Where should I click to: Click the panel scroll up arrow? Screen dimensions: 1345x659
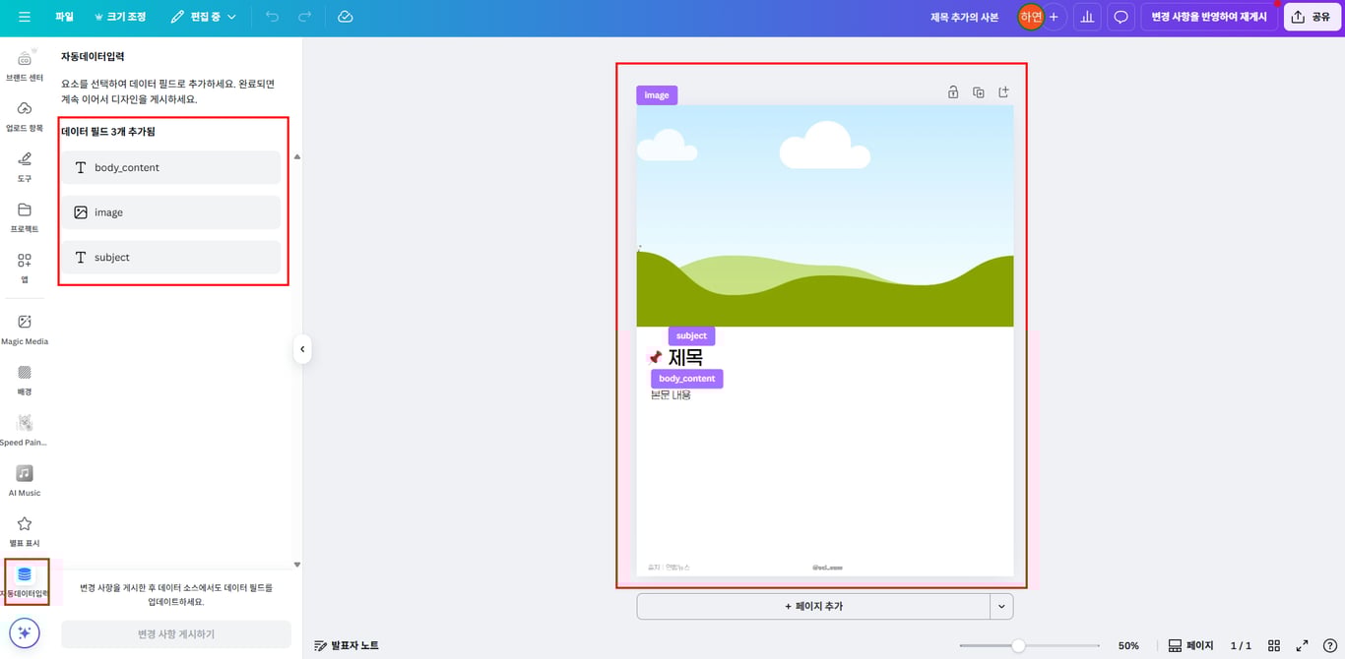pos(296,156)
